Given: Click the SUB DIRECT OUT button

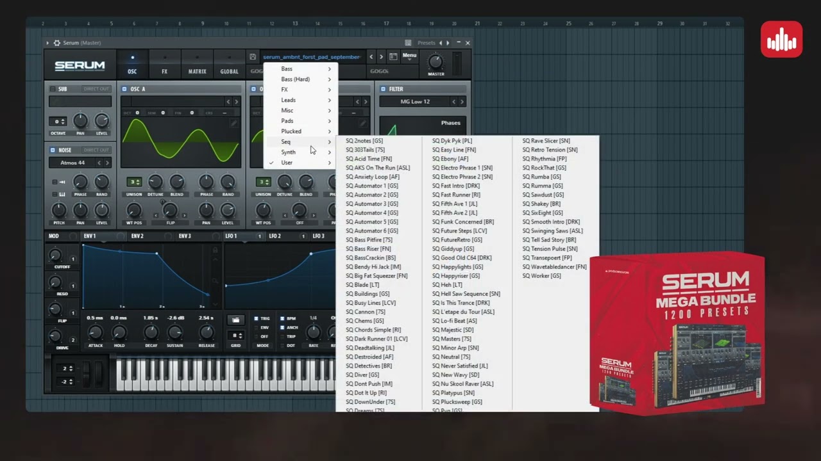Looking at the screenshot, I should [97, 89].
